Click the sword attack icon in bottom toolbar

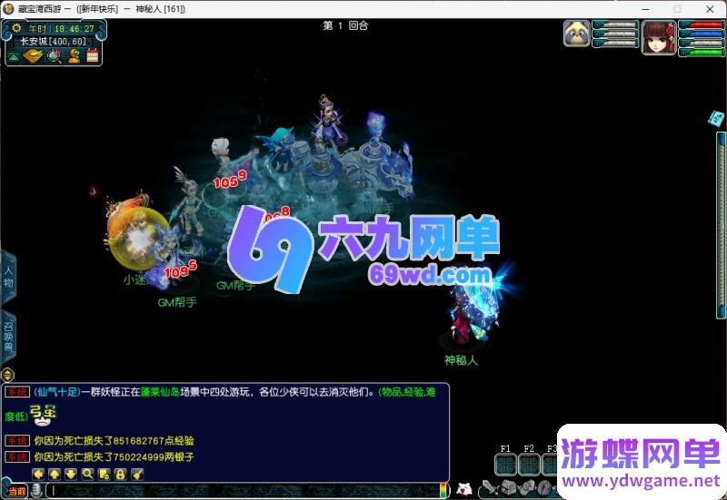pos(490,487)
